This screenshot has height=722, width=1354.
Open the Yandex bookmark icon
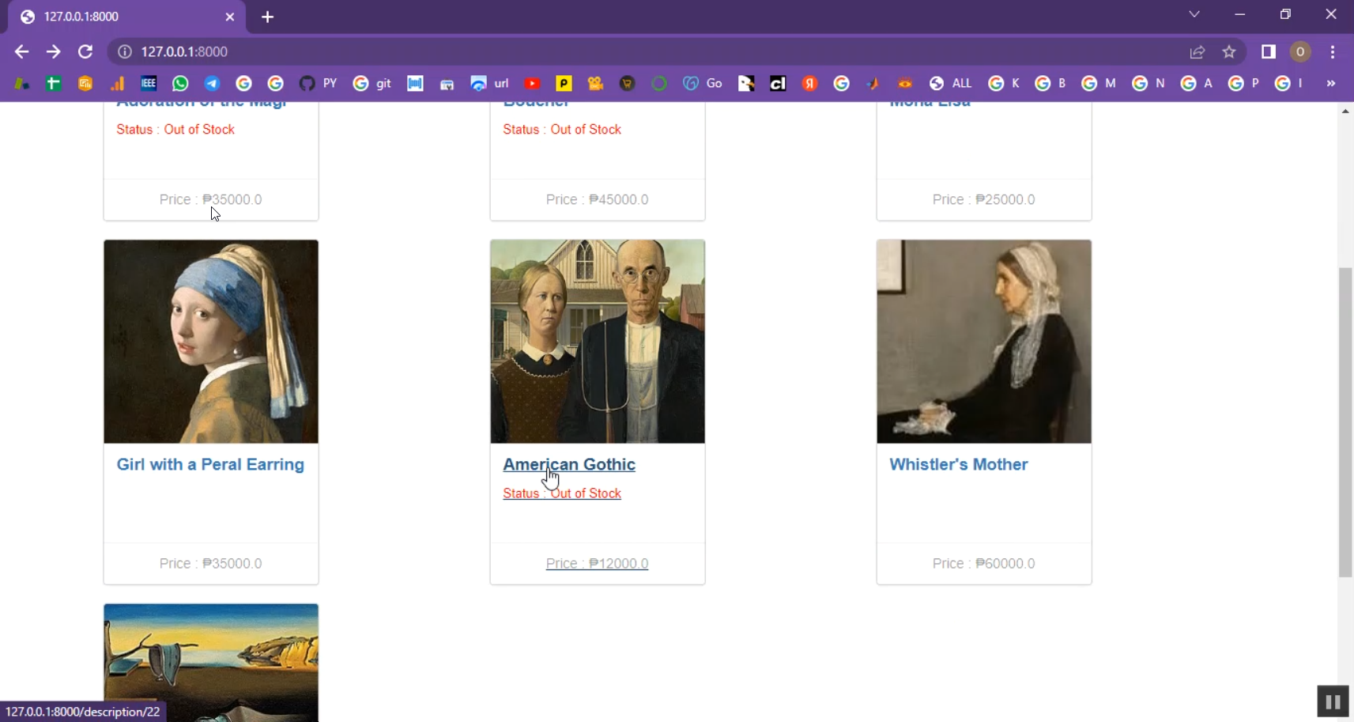(809, 83)
